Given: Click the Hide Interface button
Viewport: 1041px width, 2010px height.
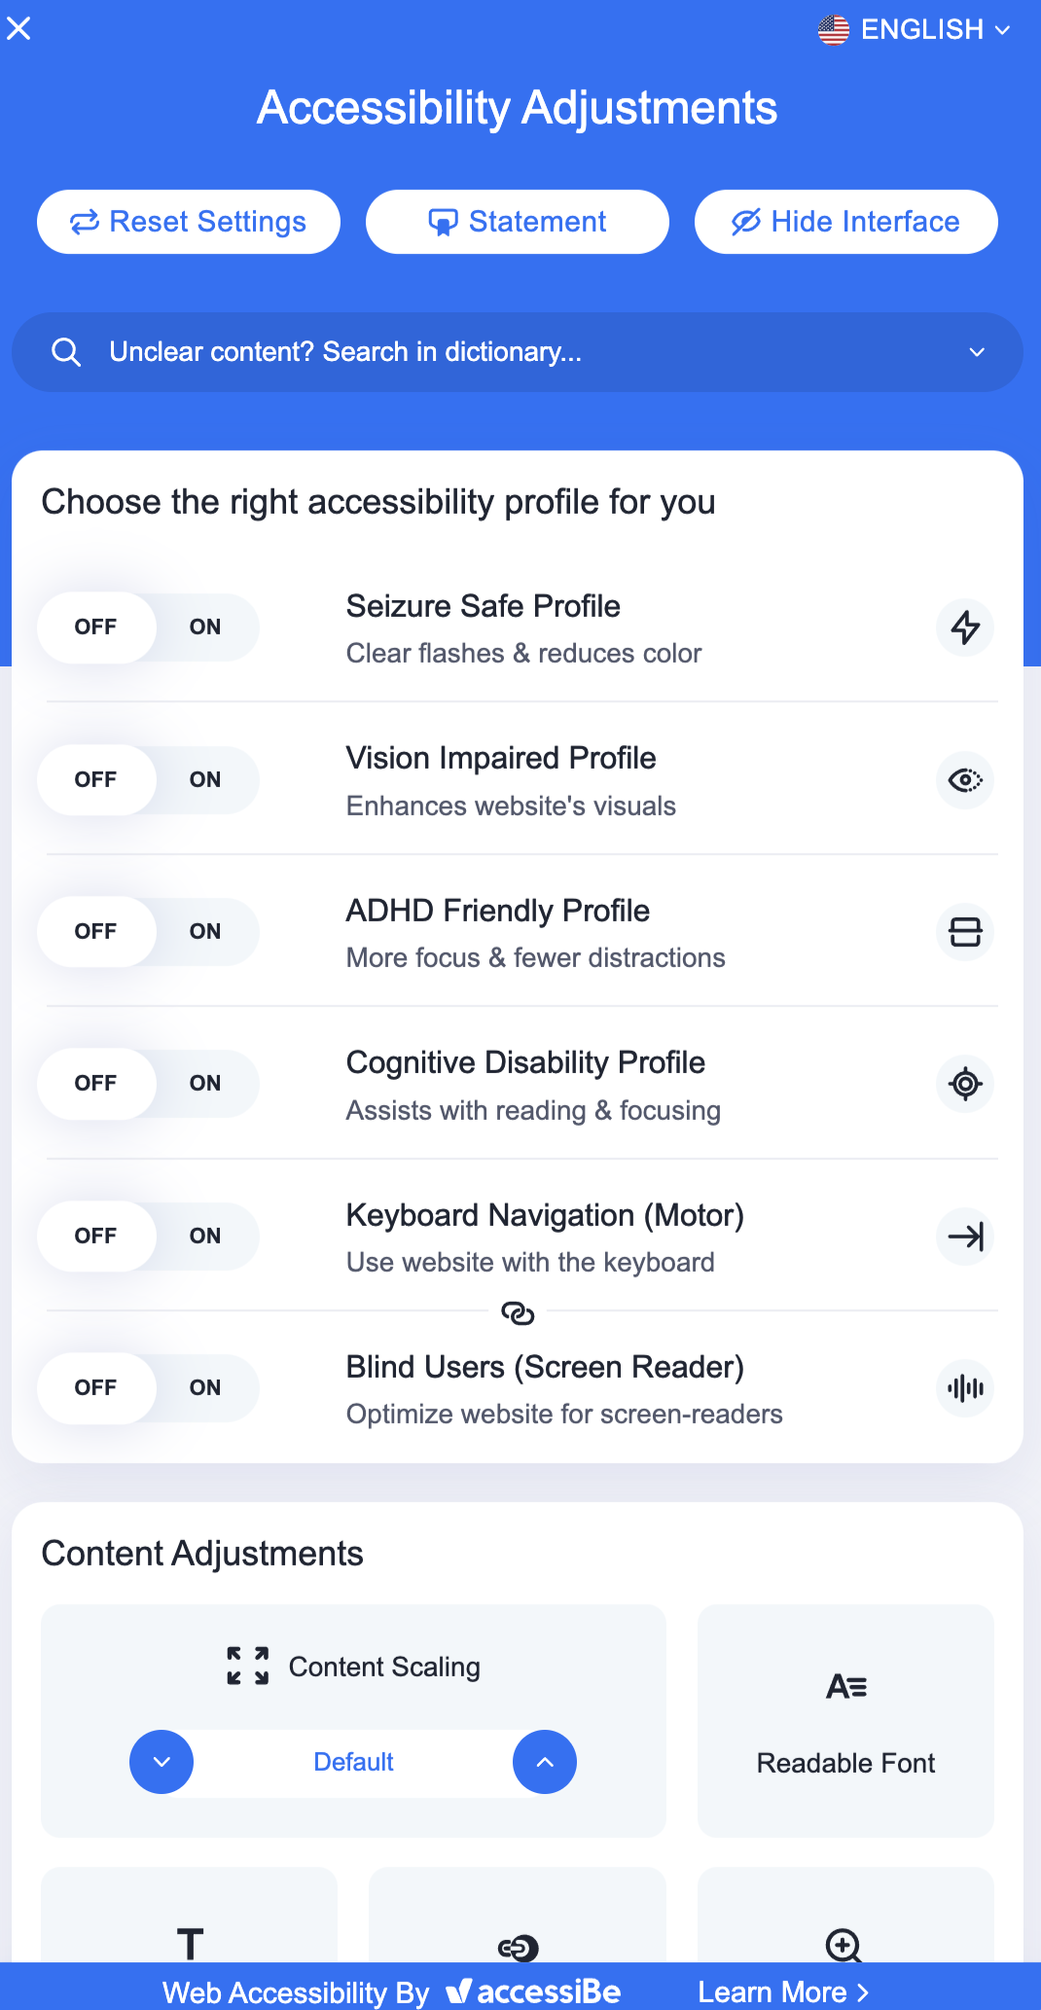Looking at the screenshot, I should click(845, 222).
